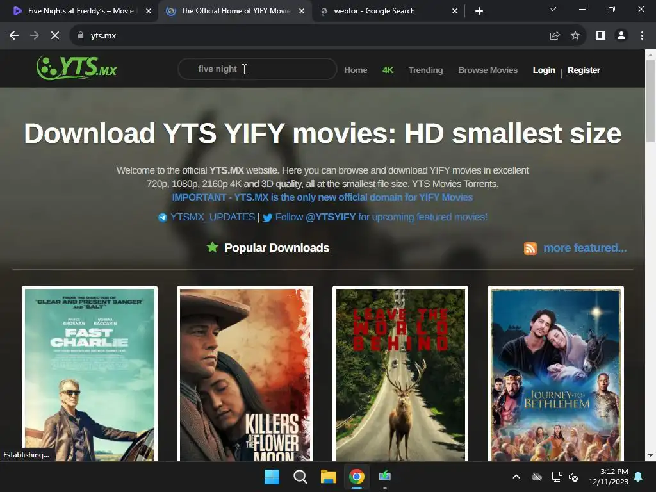This screenshot has height=492, width=656.
Task: Click the scrollbar down arrow
Action: tap(650, 455)
